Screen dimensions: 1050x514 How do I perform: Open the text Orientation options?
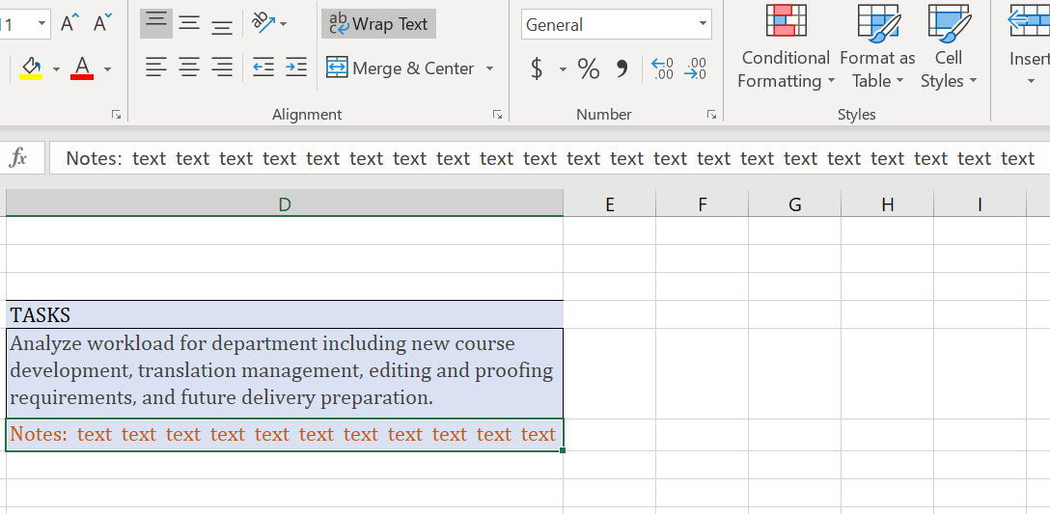tap(263, 24)
